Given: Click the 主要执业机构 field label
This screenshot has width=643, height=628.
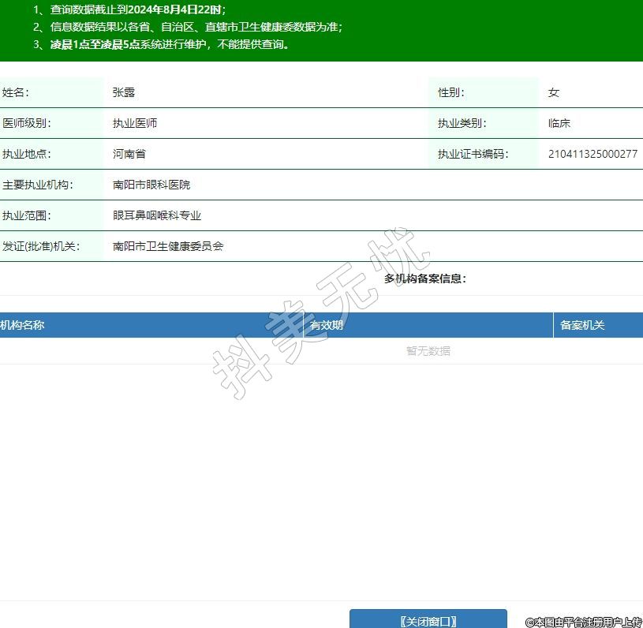Looking at the screenshot, I should click(37, 185).
